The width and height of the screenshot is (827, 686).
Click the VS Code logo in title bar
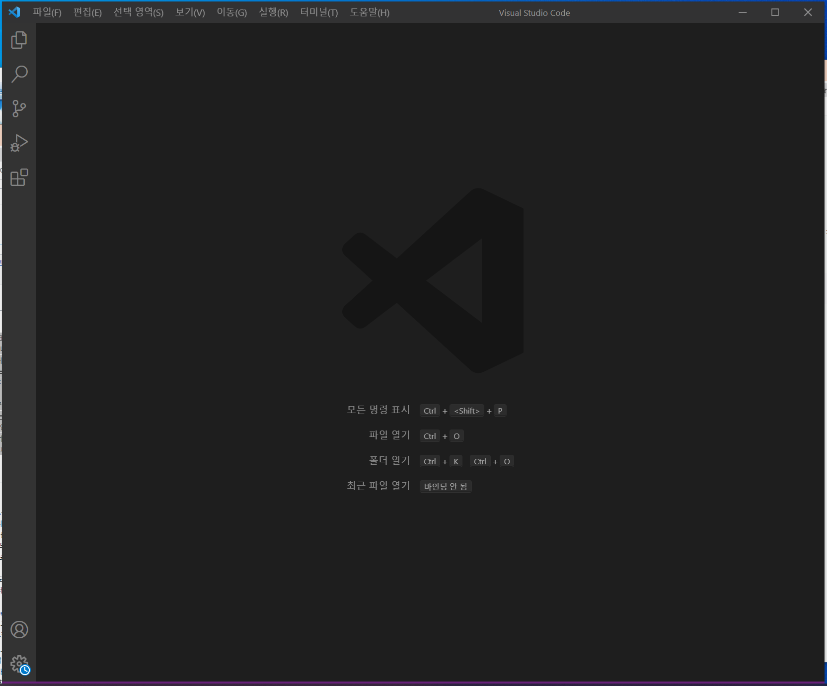click(14, 12)
